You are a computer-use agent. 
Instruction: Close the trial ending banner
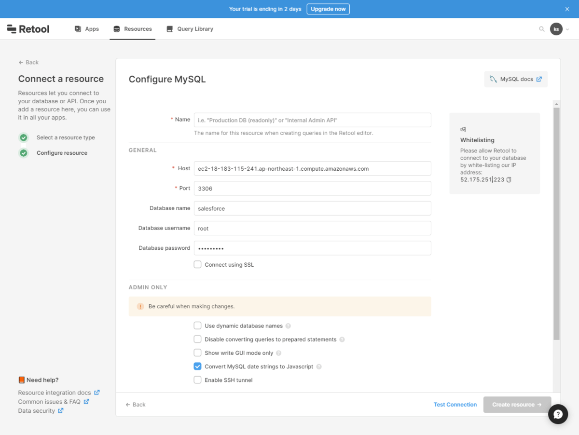(567, 9)
